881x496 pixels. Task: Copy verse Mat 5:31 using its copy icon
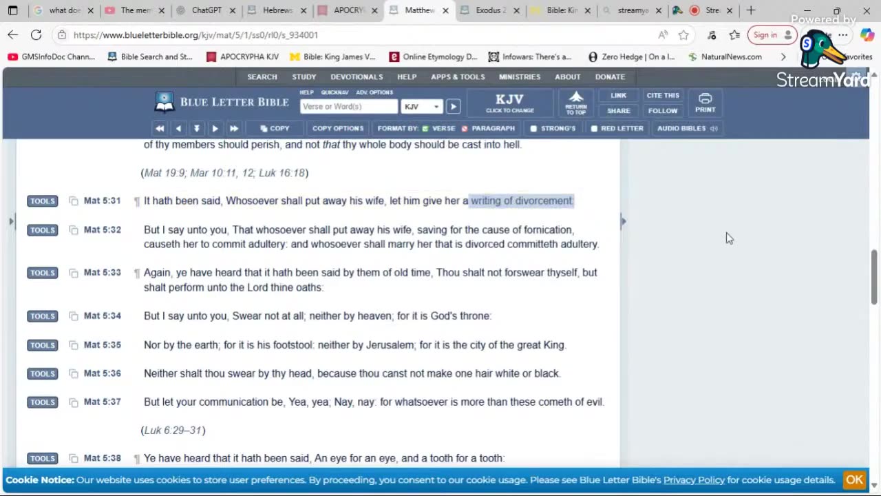[x=74, y=201]
